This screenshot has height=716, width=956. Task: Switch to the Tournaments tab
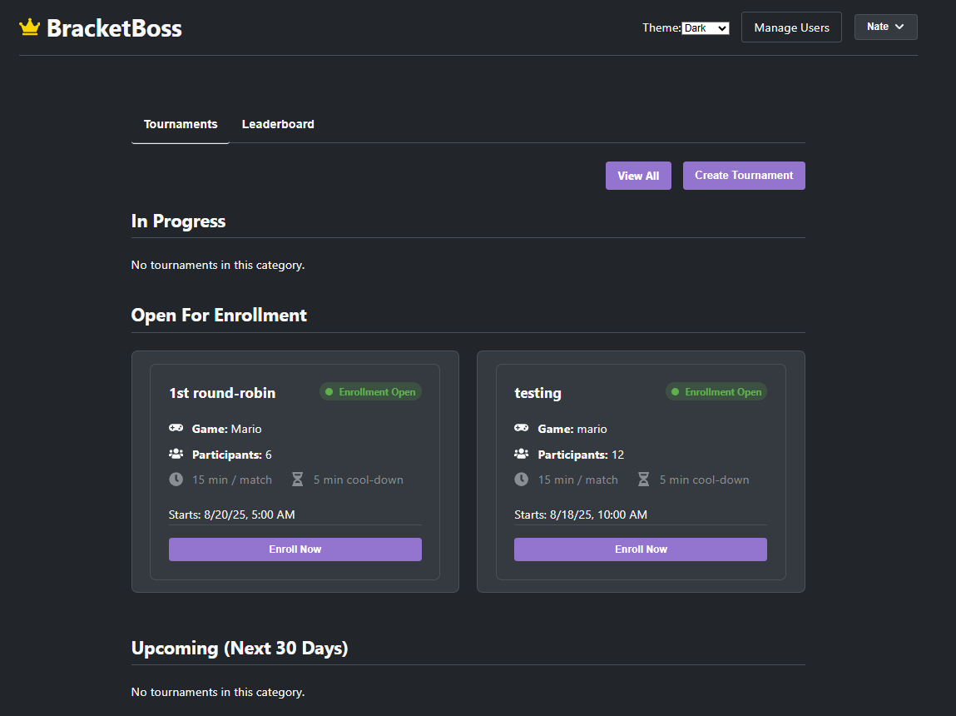click(181, 124)
